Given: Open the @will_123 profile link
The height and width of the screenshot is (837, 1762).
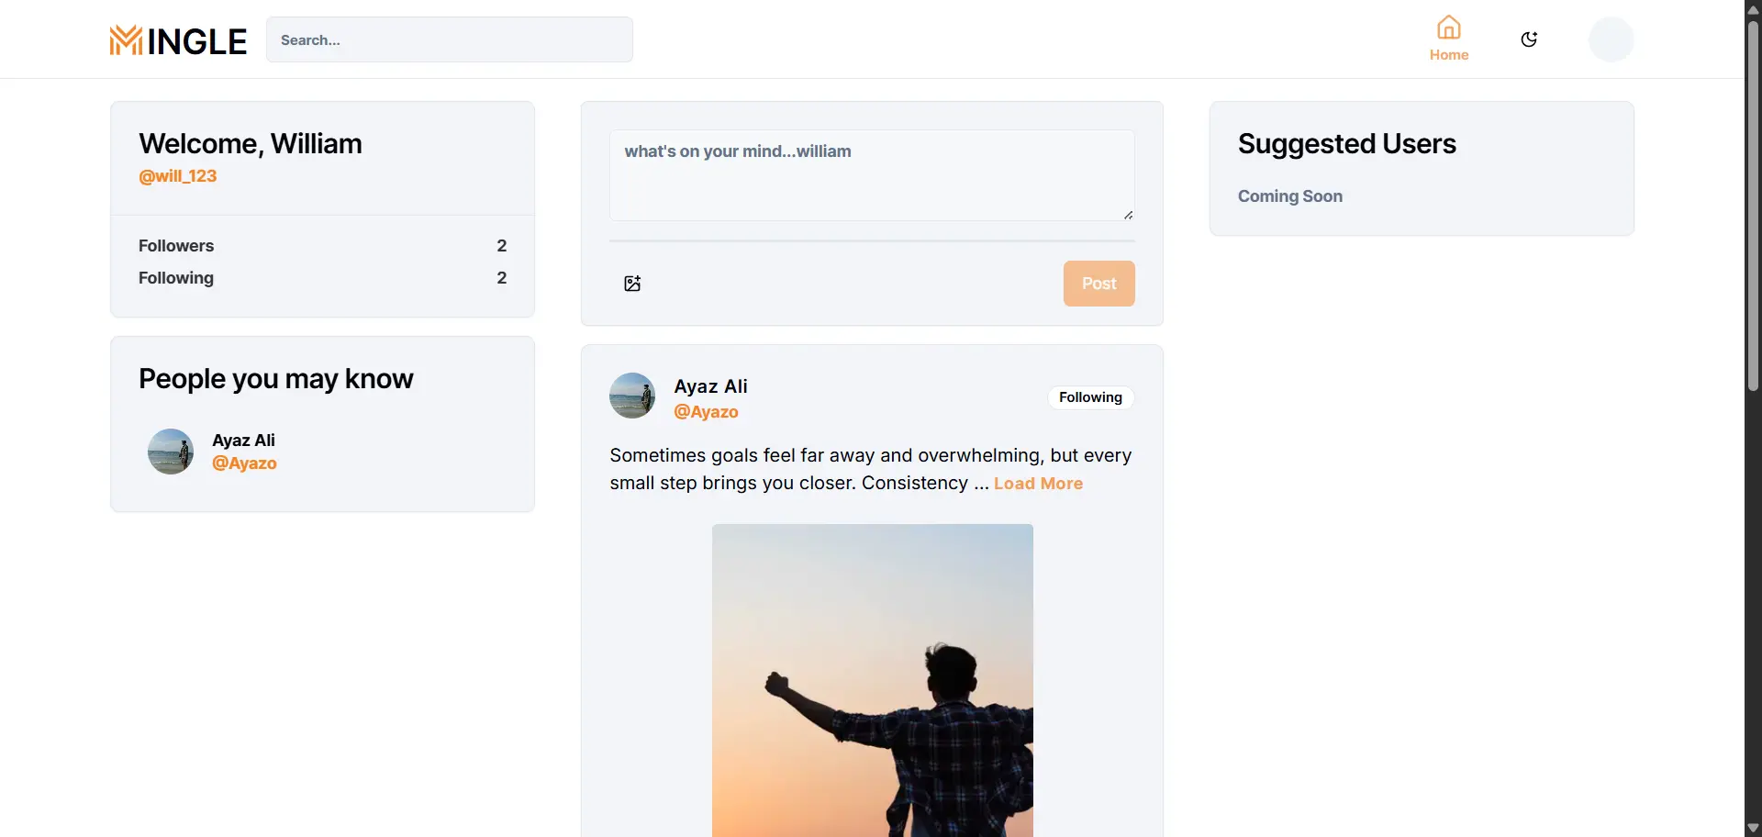Looking at the screenshot, I should point(178,176).
